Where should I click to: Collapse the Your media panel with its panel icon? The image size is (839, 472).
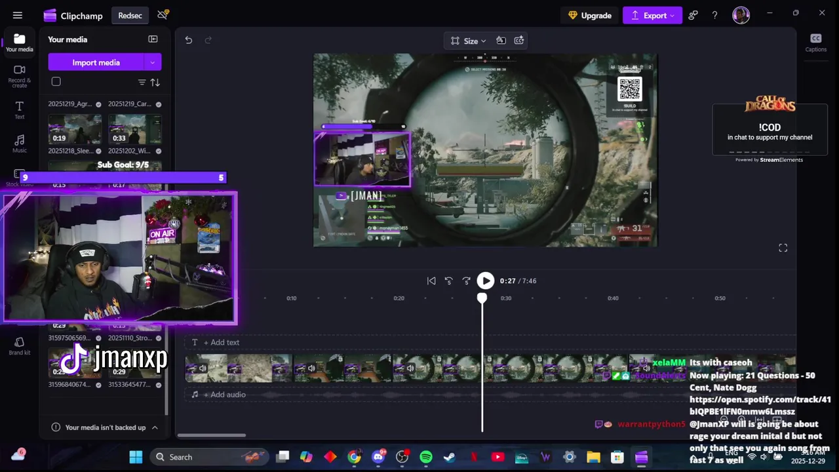153,39
